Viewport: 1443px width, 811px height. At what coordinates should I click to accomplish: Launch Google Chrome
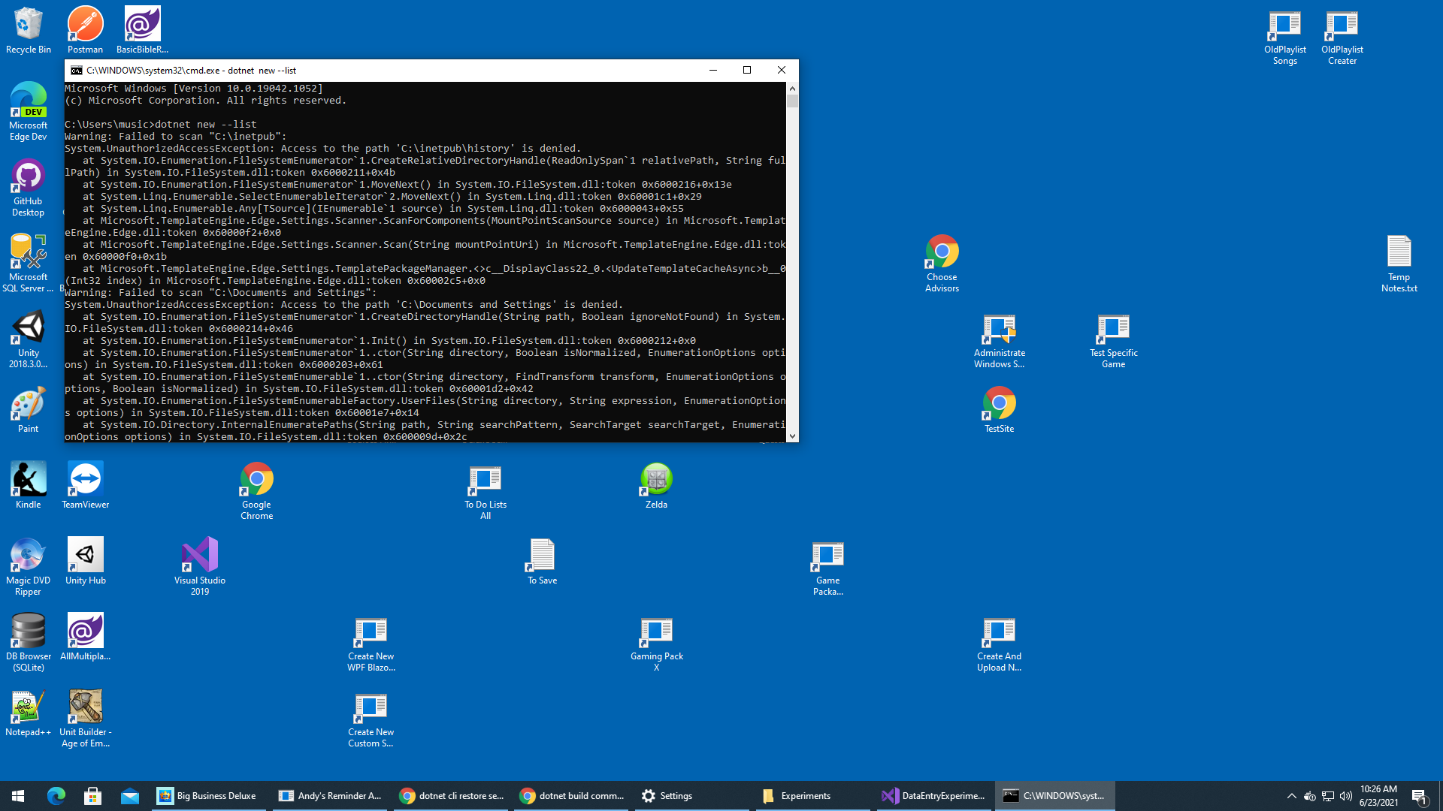pos(256,477)
